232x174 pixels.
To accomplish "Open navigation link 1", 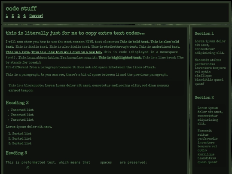I will [x=7, y=16].
